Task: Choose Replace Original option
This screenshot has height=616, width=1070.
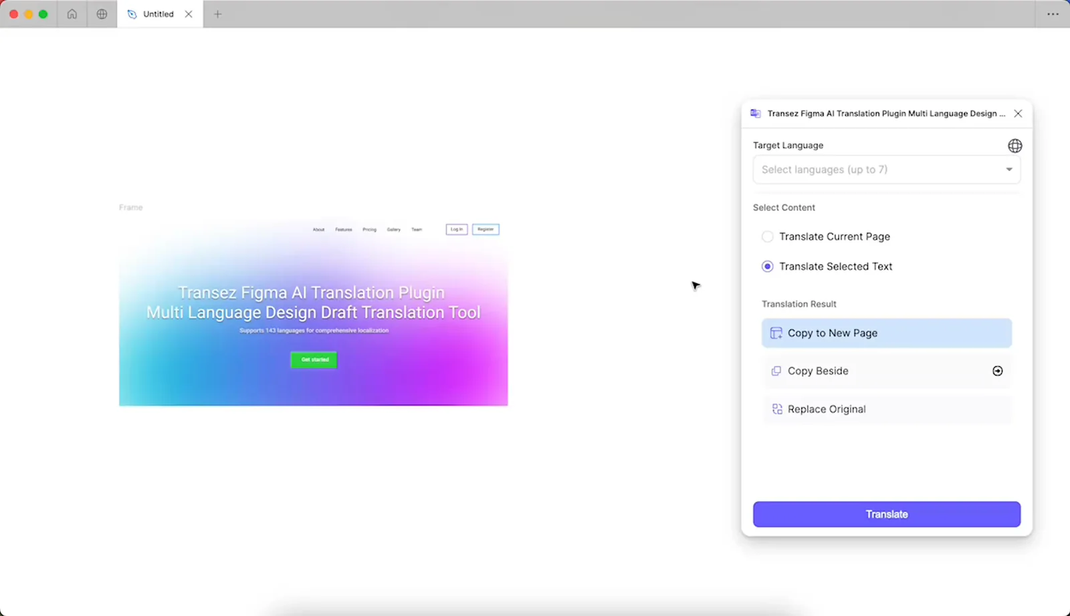Action: pyautogui.click(x=887, y=409)
